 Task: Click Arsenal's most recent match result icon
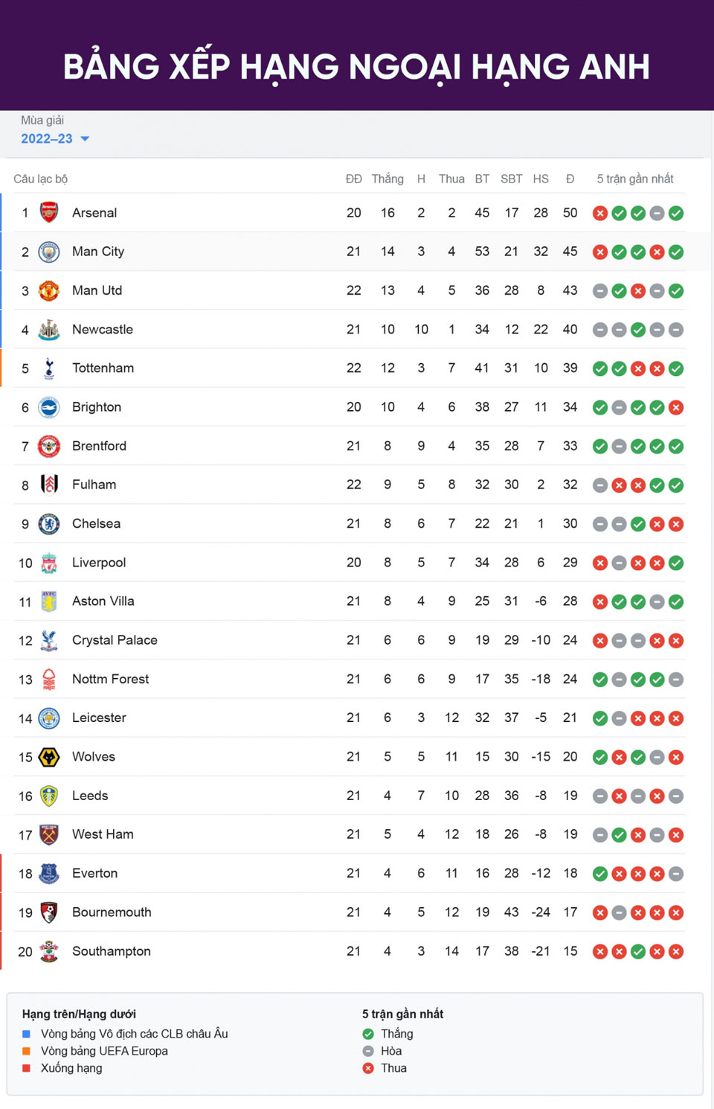(x=676, y=214)
